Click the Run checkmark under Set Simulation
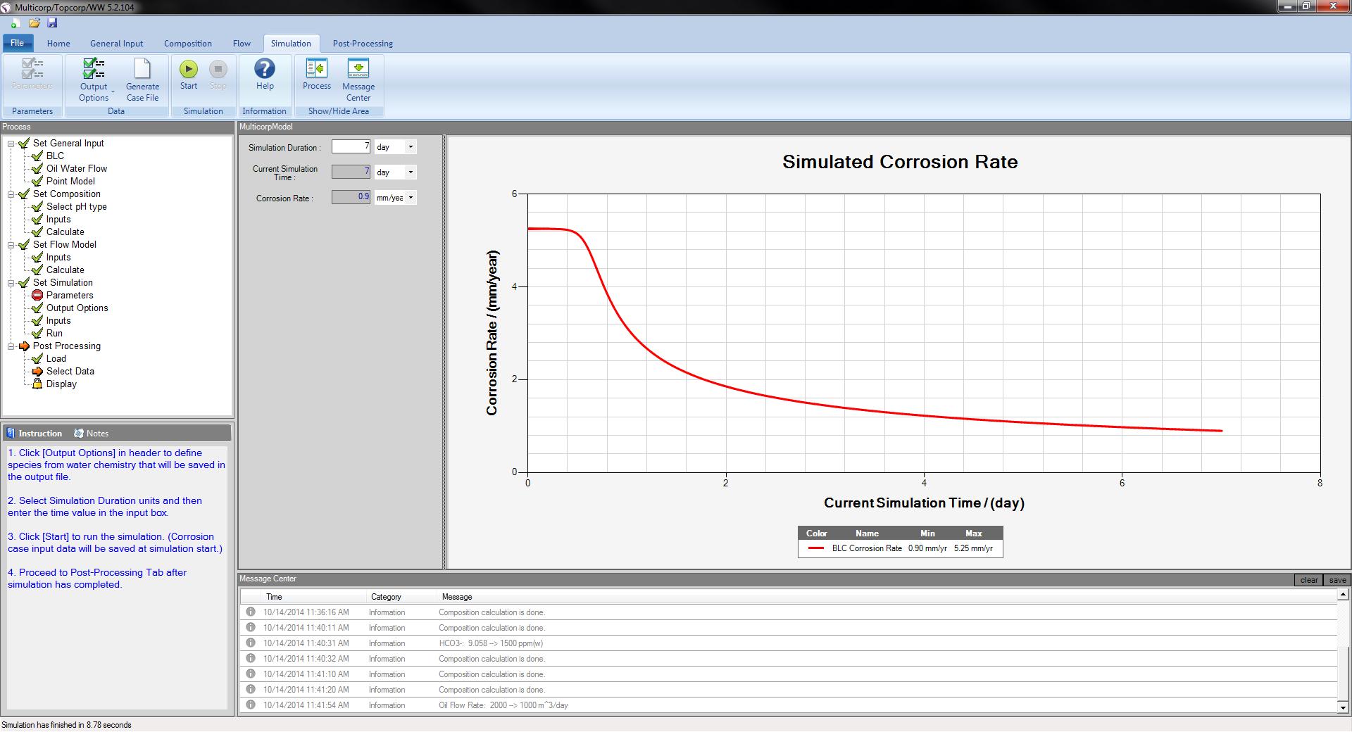Viewport: 1352px width, 732px height. coord(37,333)
